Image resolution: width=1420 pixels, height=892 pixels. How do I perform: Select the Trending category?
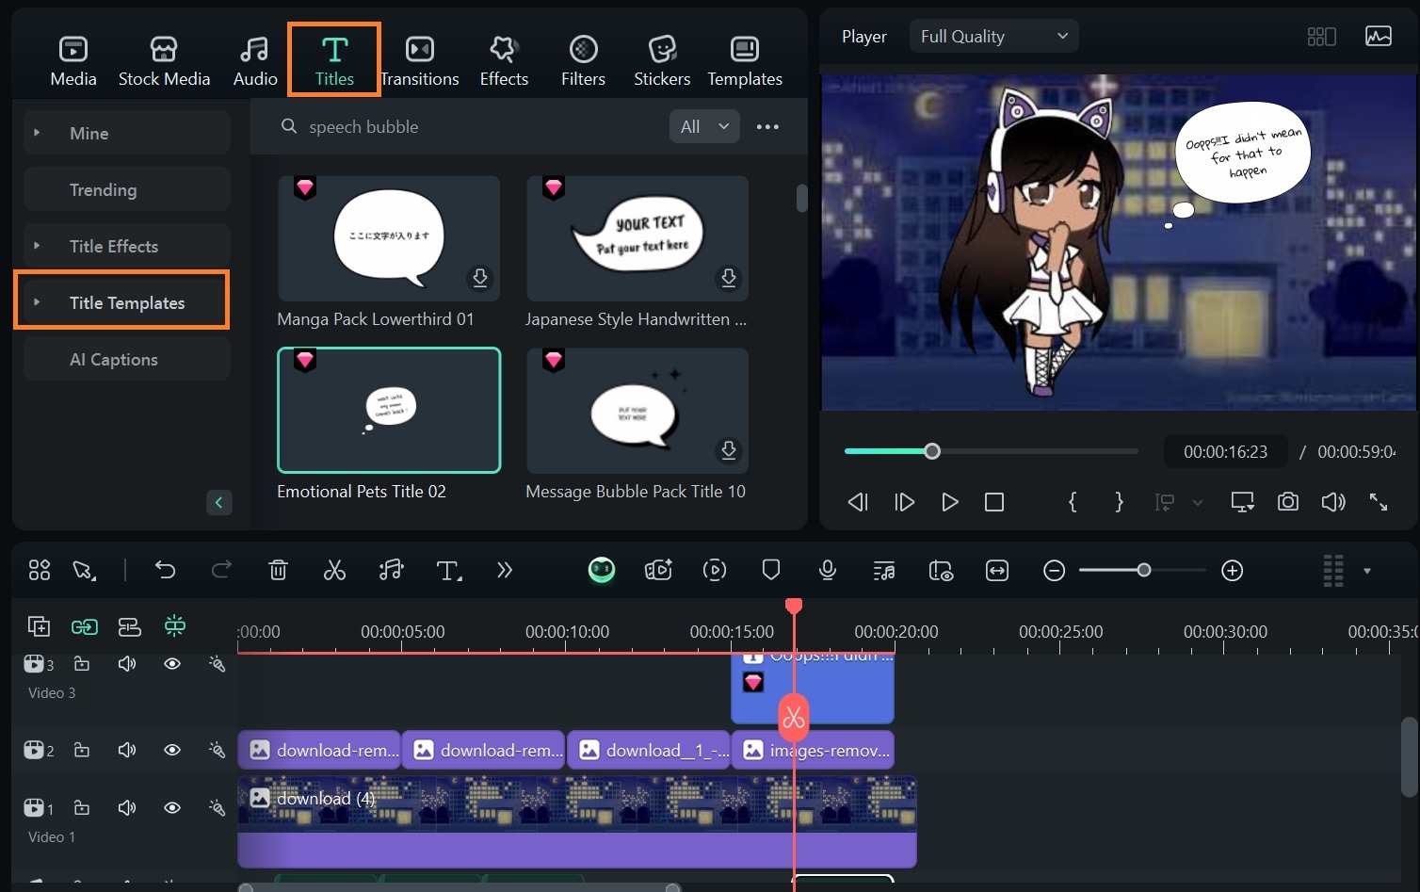pos(127,189)
